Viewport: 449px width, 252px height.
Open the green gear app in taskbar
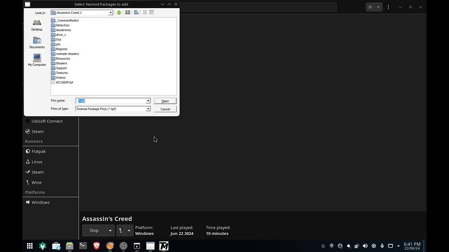[43, 246]
